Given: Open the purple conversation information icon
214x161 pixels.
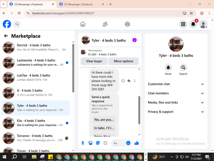Looking at the screenshot, I should click(134, 40).
